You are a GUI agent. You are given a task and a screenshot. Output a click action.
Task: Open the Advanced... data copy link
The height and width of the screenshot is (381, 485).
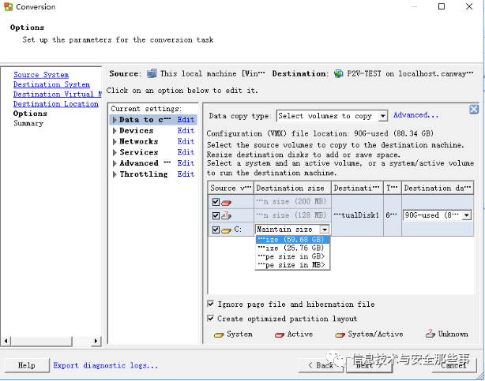click(415, 115)
